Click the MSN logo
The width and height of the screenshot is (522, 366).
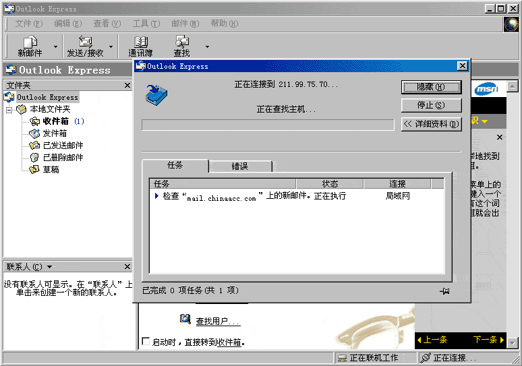487,89
